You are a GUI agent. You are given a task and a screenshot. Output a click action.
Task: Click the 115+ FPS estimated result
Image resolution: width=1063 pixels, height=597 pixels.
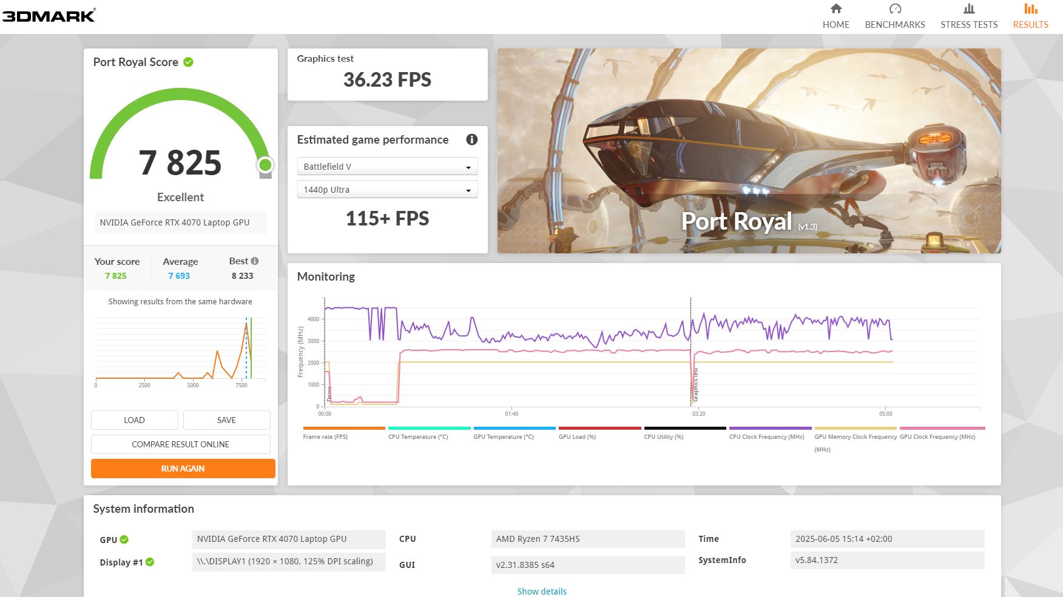pos(387,218)
